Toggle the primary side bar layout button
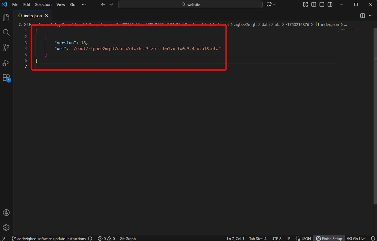377x241 pixels. pyautogui.click(x=314, y=5)
